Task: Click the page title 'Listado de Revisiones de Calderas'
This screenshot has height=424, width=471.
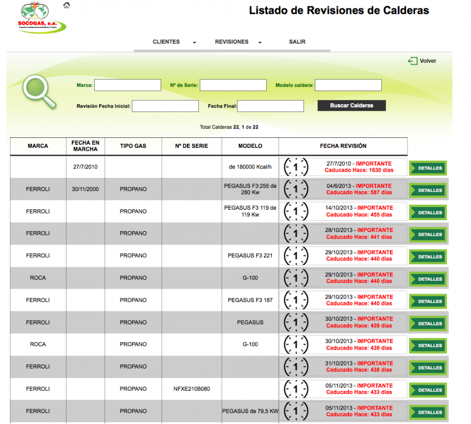Action: 339,10
